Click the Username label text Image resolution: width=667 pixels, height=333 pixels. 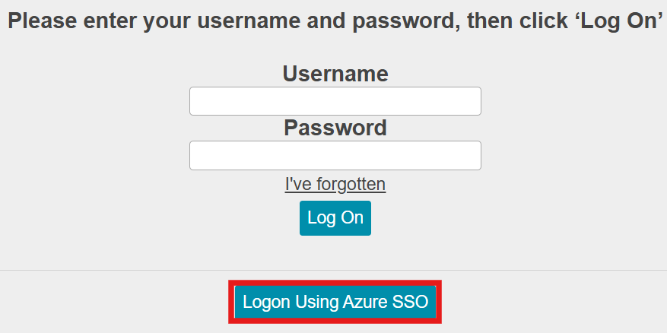[x=335, y=74]
